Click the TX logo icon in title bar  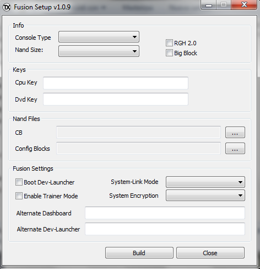click(x=7, y=7)
